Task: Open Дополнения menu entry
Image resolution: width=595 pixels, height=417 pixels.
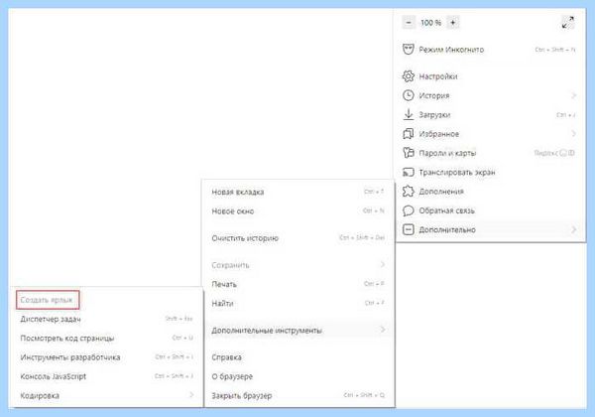Action: click(491, 192)
